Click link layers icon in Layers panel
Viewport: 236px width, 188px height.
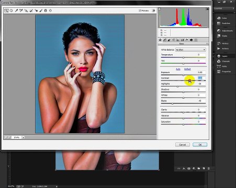click(x=178, y=169)
